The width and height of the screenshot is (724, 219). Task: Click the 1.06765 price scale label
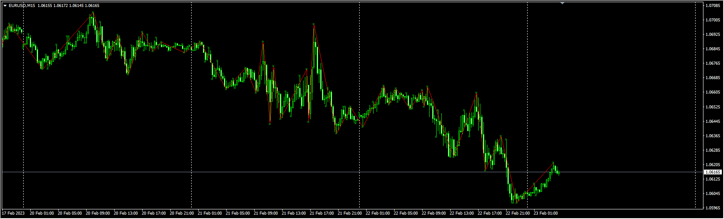click(713, 63)
